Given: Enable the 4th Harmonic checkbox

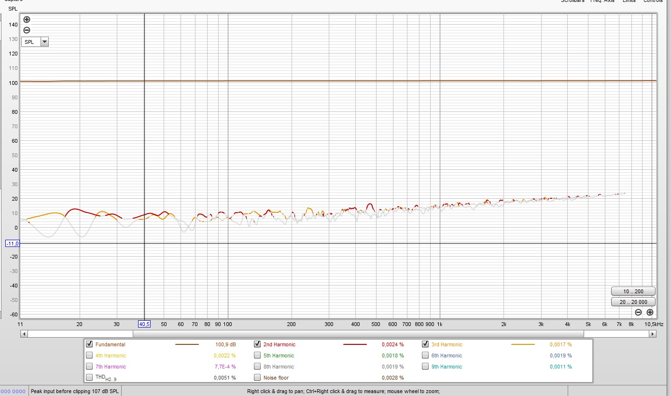Looking at the screenshot, I should point(89,355).
